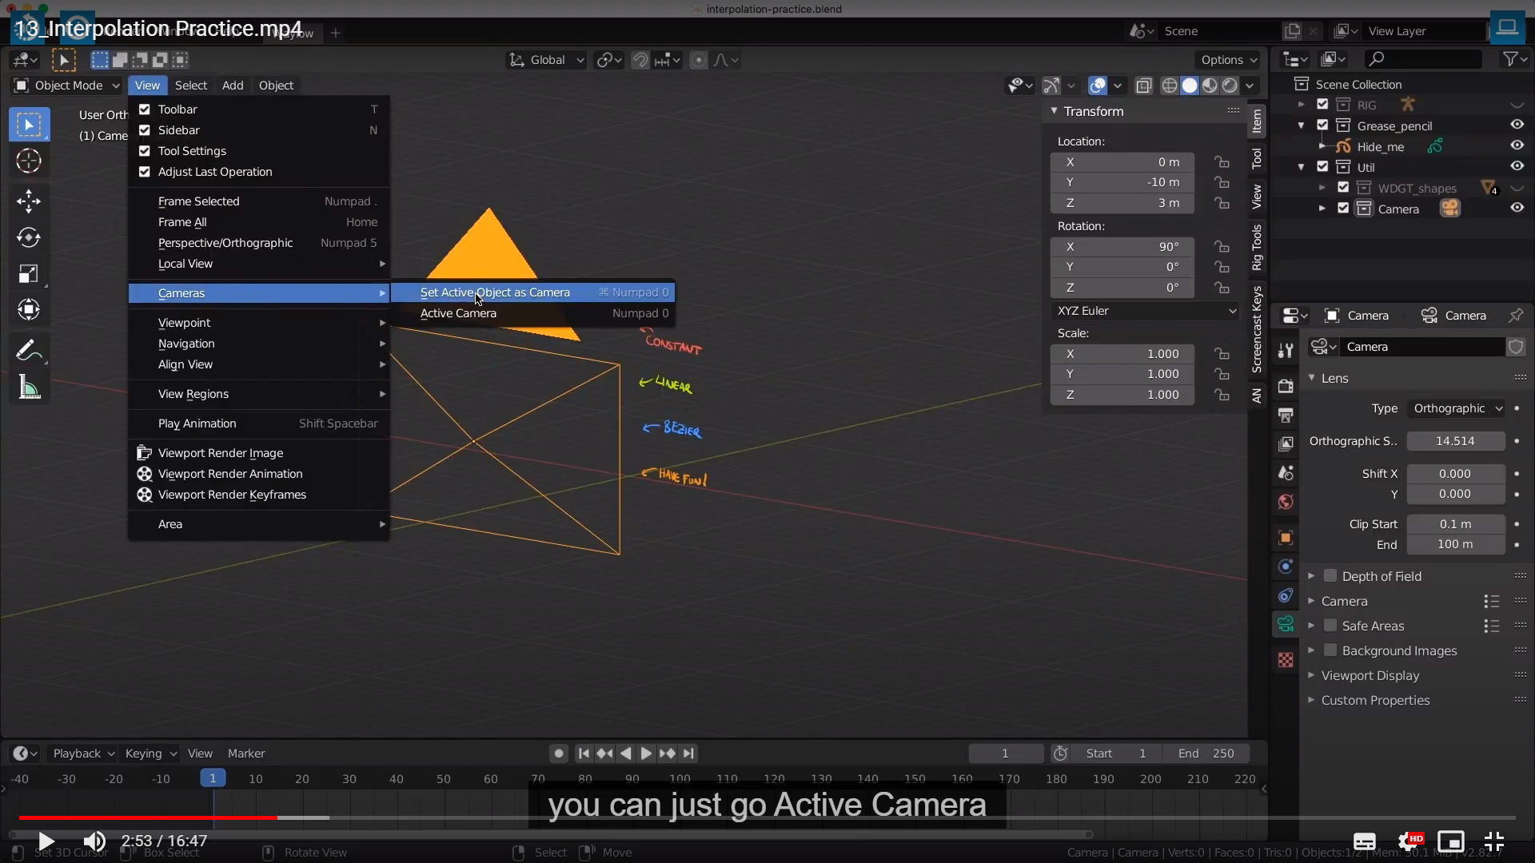The height and width of the screenshot is (863, 1535).
Task: Click Viewport Render Animation menu entry
Action: click(230, 474)
